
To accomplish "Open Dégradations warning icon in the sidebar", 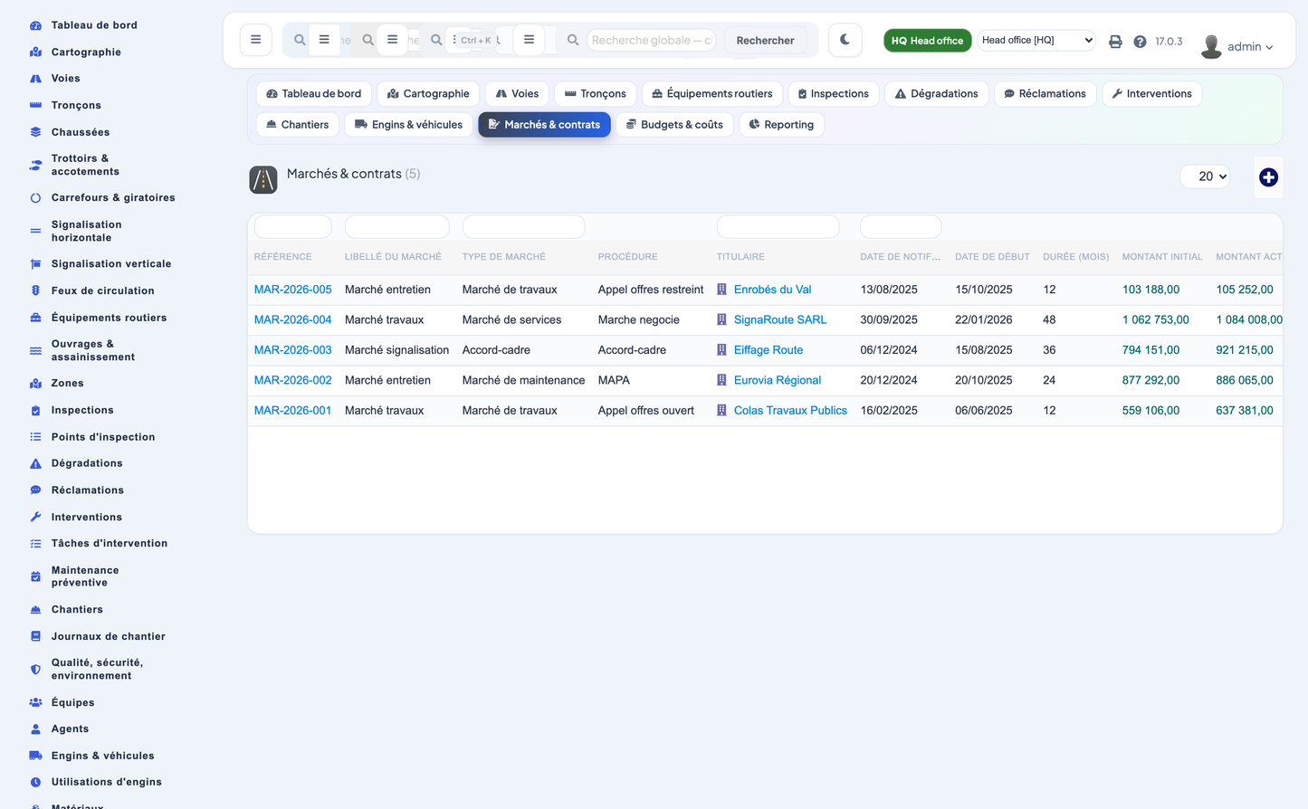I will coord(35,463).
